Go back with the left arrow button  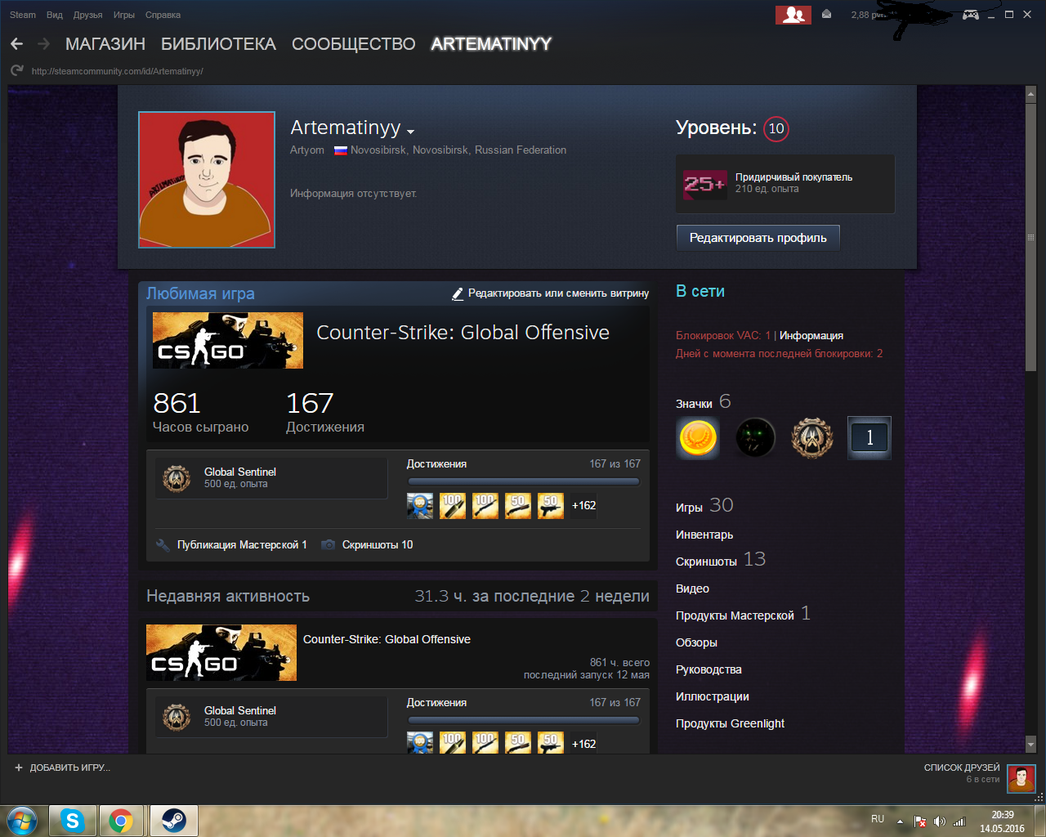[17, 44]
